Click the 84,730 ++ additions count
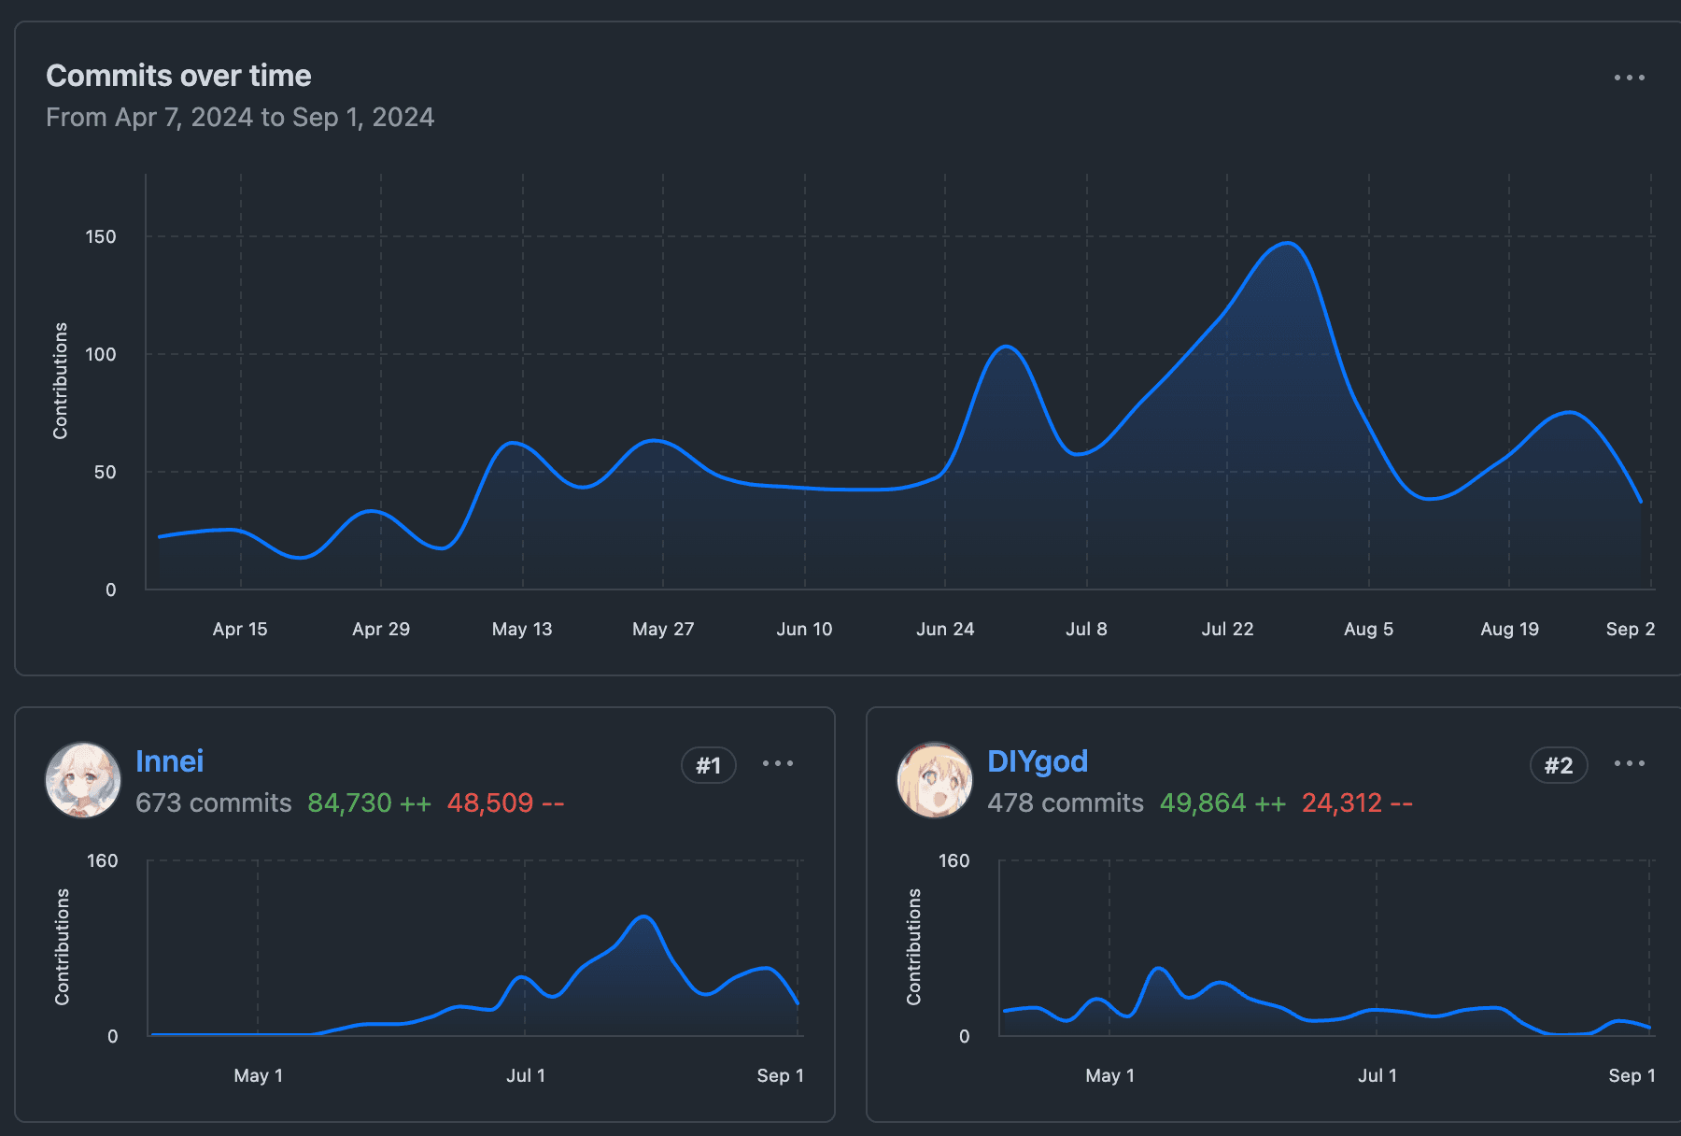The image size is (1681, 1136). coord(369,802)
